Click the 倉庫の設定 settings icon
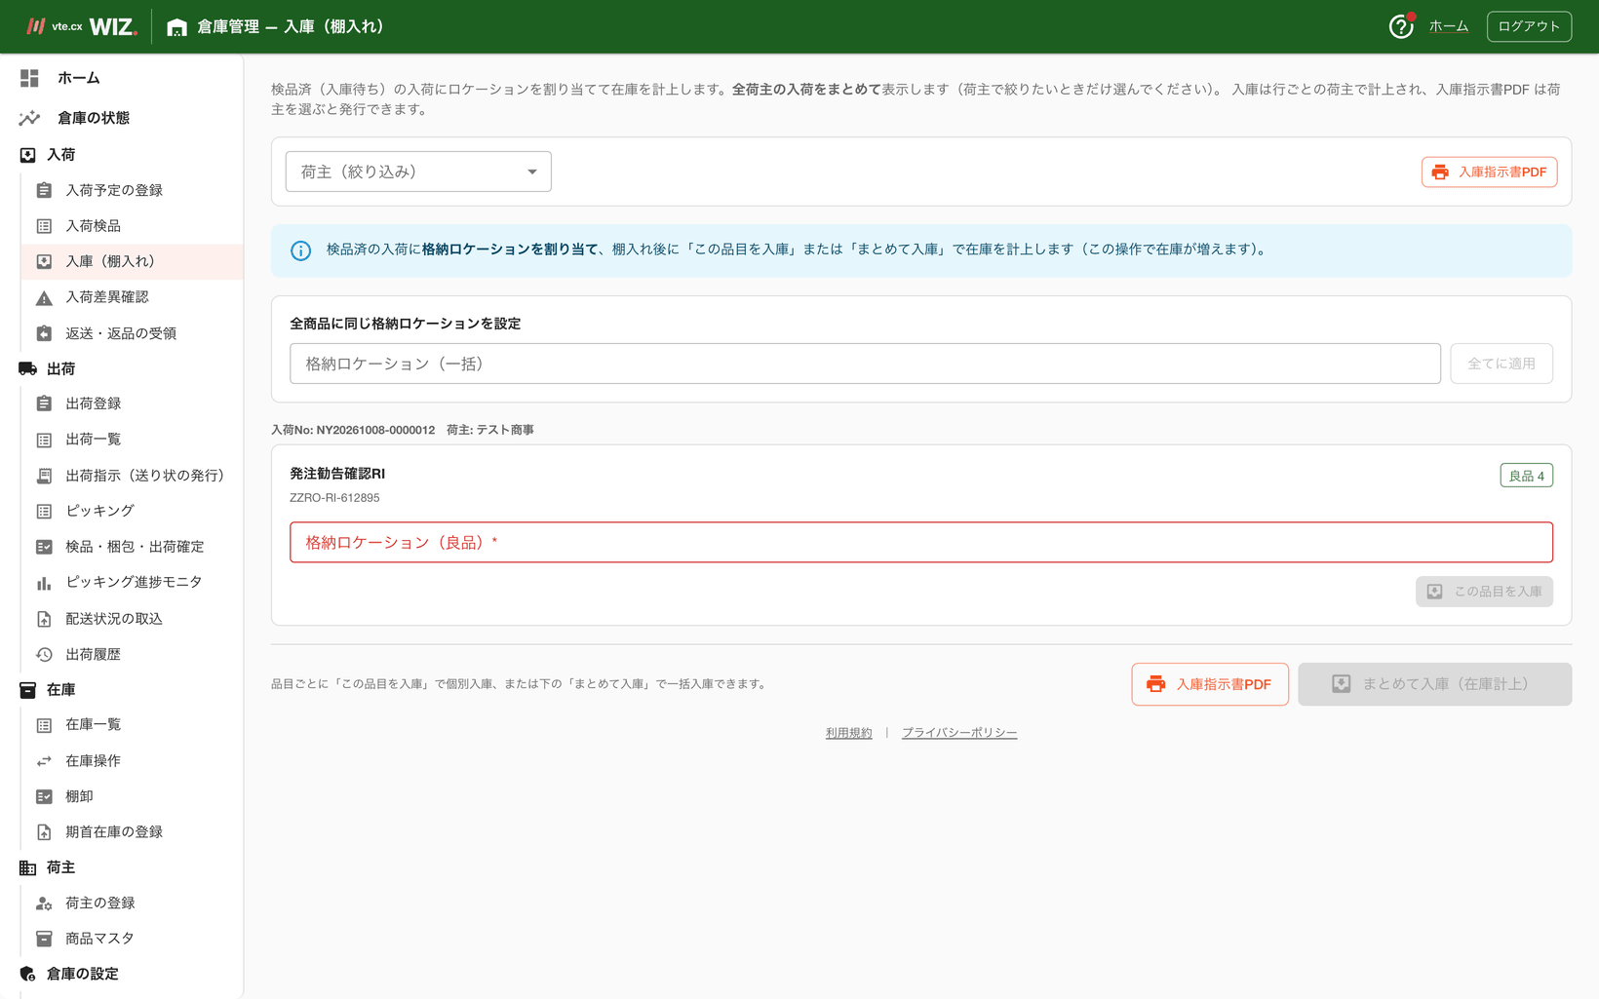The width and height of the screenshot is (1599, 999). (x=27, y=974)
